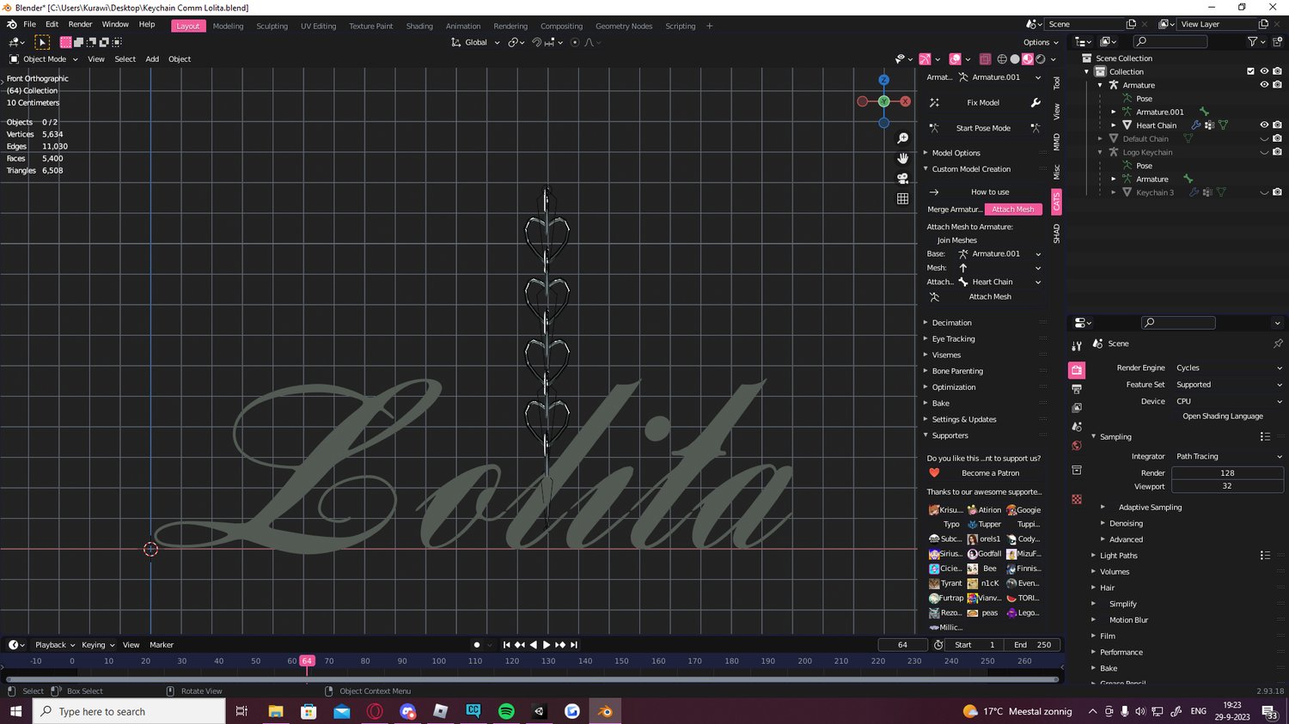The image size is (1289, 724).
Task: Open the Device dropdown showing CPU
Action: point(1228,401)
